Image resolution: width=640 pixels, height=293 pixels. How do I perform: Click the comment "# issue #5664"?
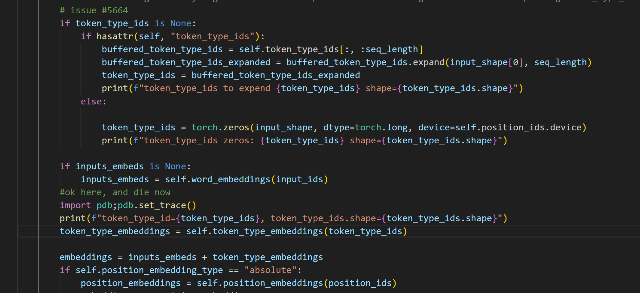click(x=93, y=10)
